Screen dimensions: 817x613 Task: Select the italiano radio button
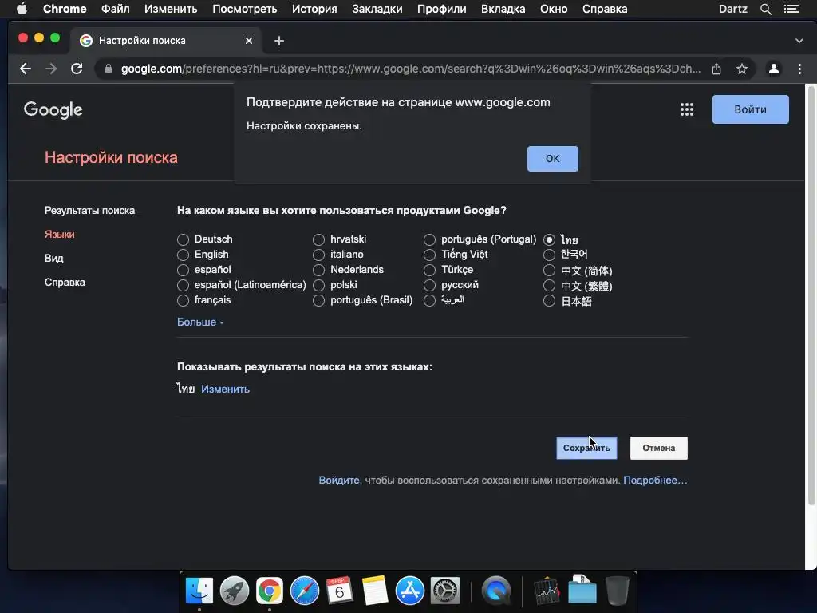[x=318, y=255]
